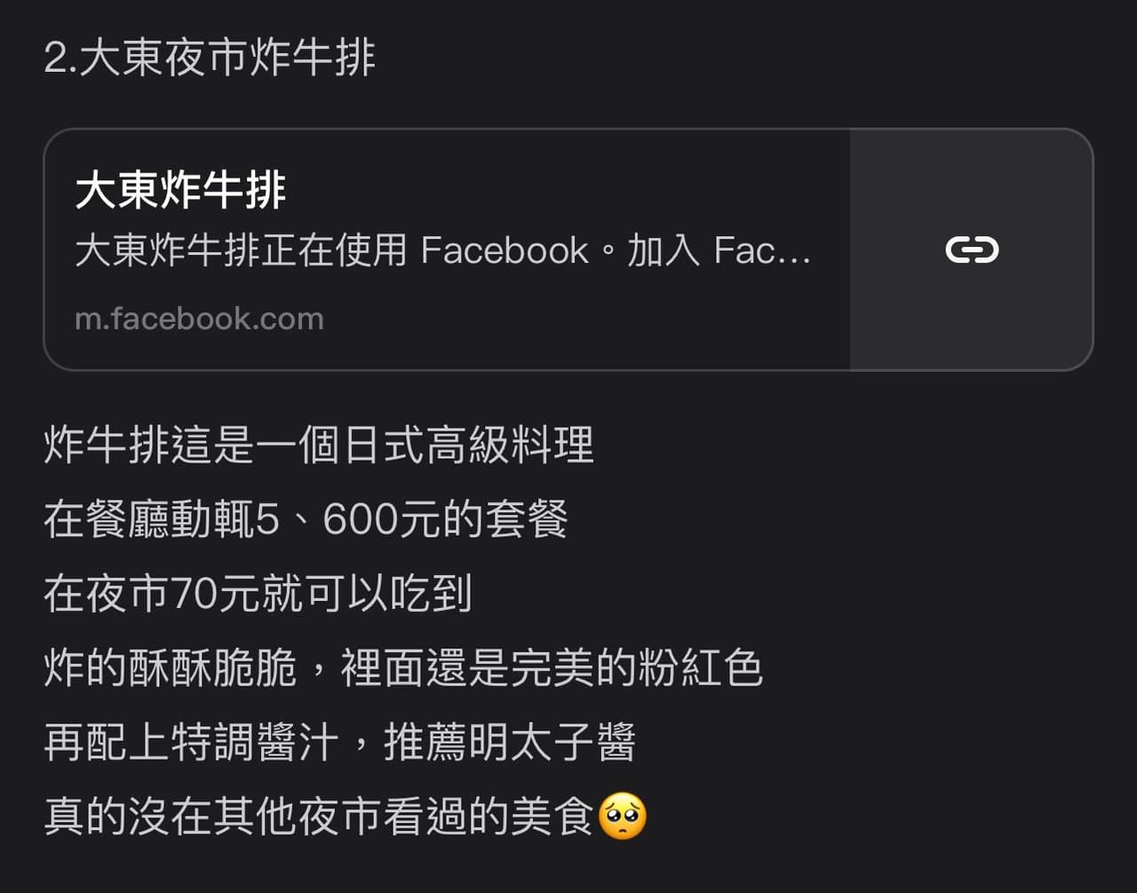
Task: Click the words 完美的粉紅色
Action: (637, 668)
